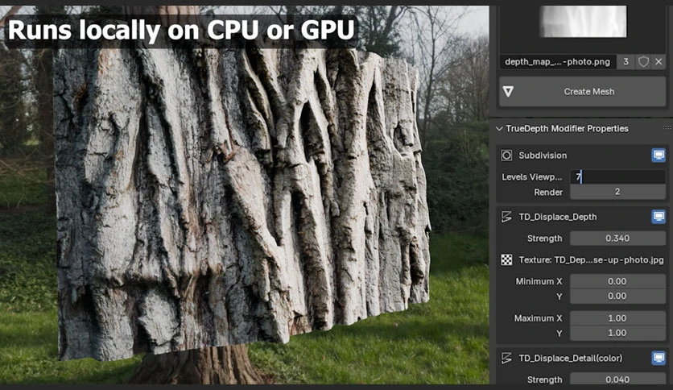Click the TD_Displace_Detail(color) label
Viewport: 673px width, 390px height.
point(571,359)
